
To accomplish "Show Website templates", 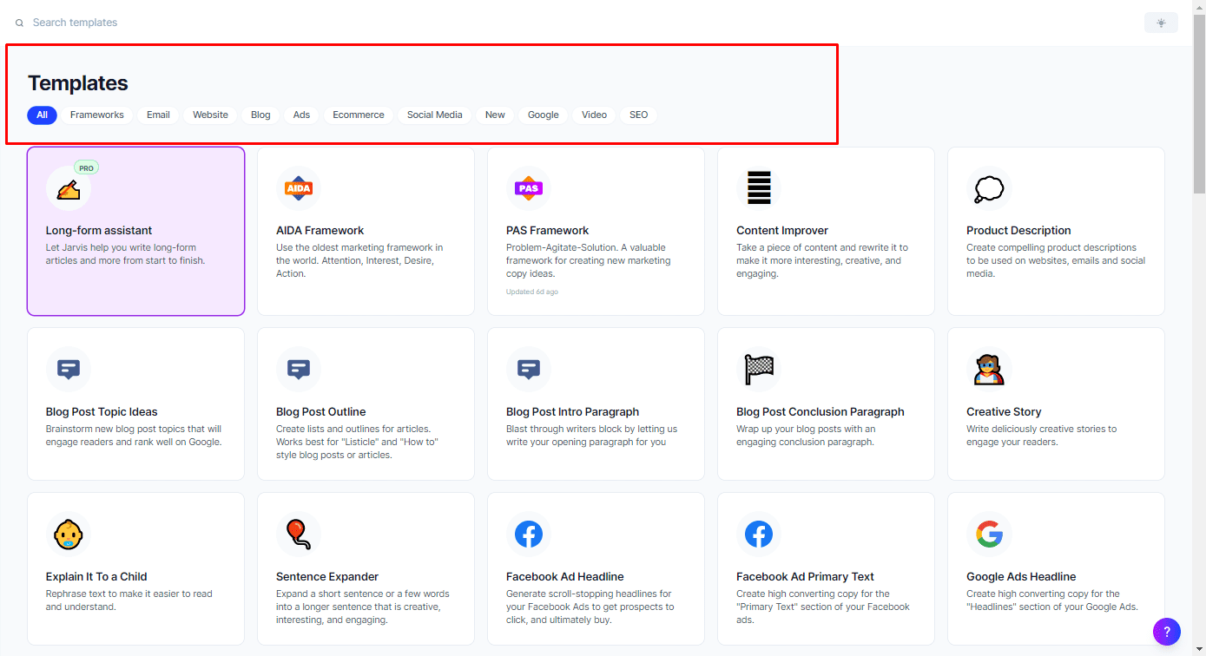I will tap(210, 115).
